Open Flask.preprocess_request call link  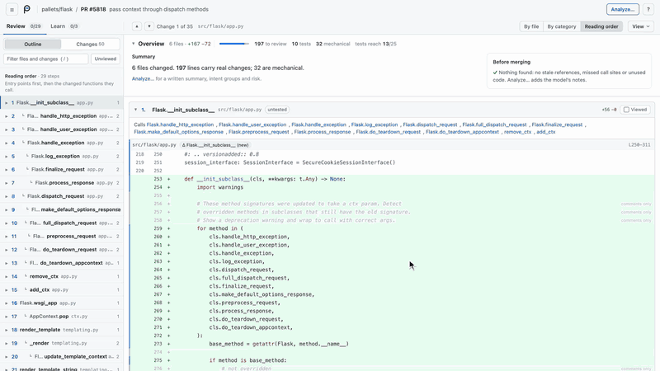pos(258,132)
